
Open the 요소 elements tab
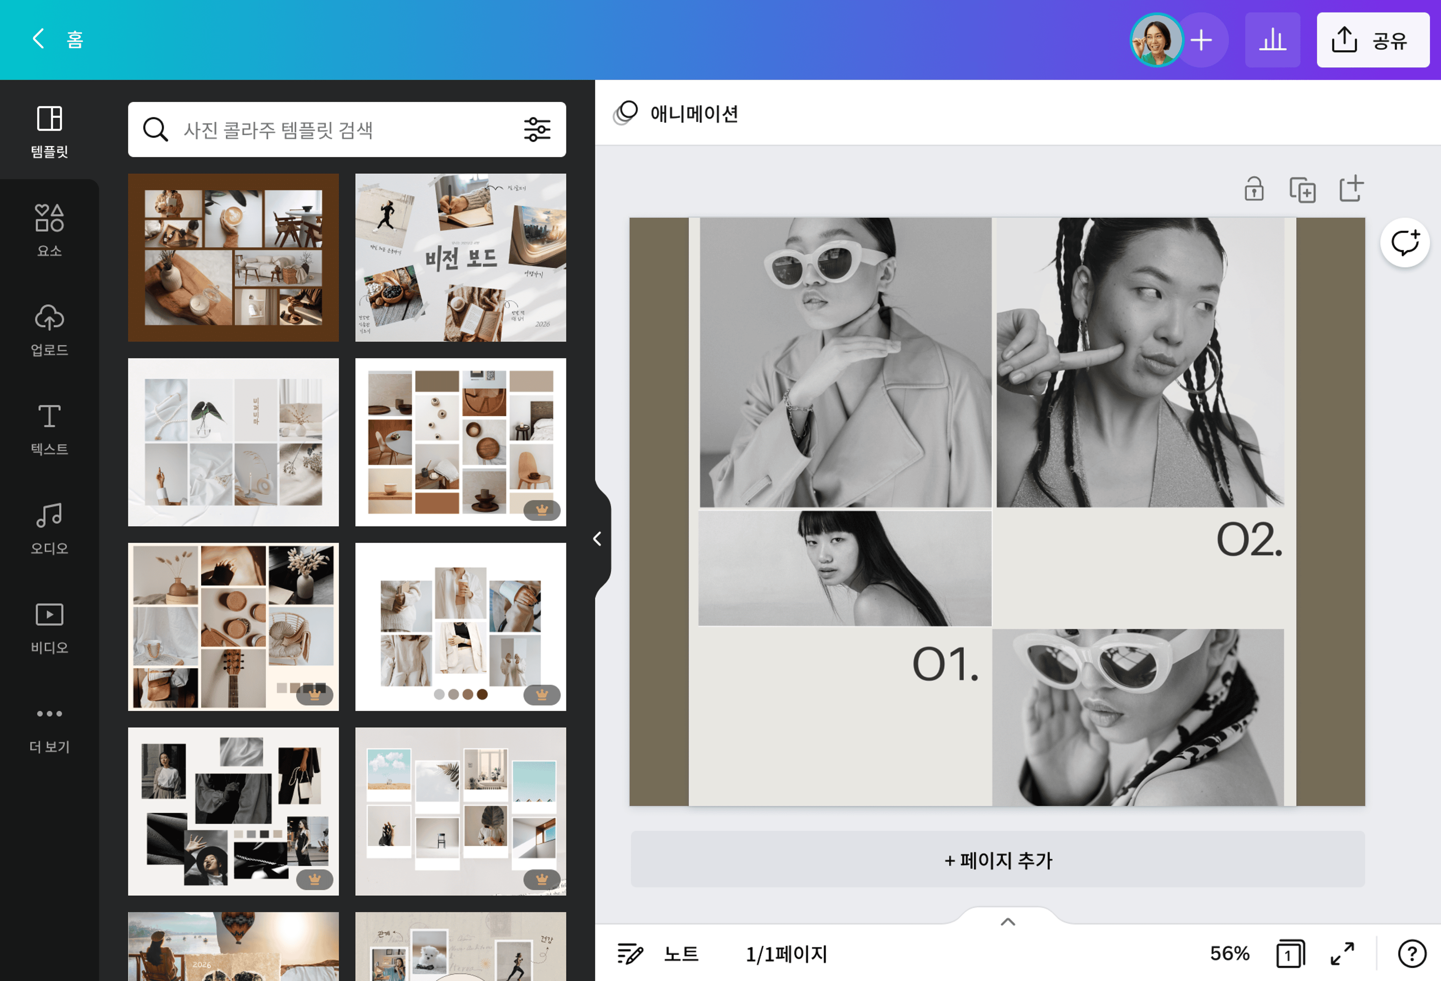click(x=50, y=230)
